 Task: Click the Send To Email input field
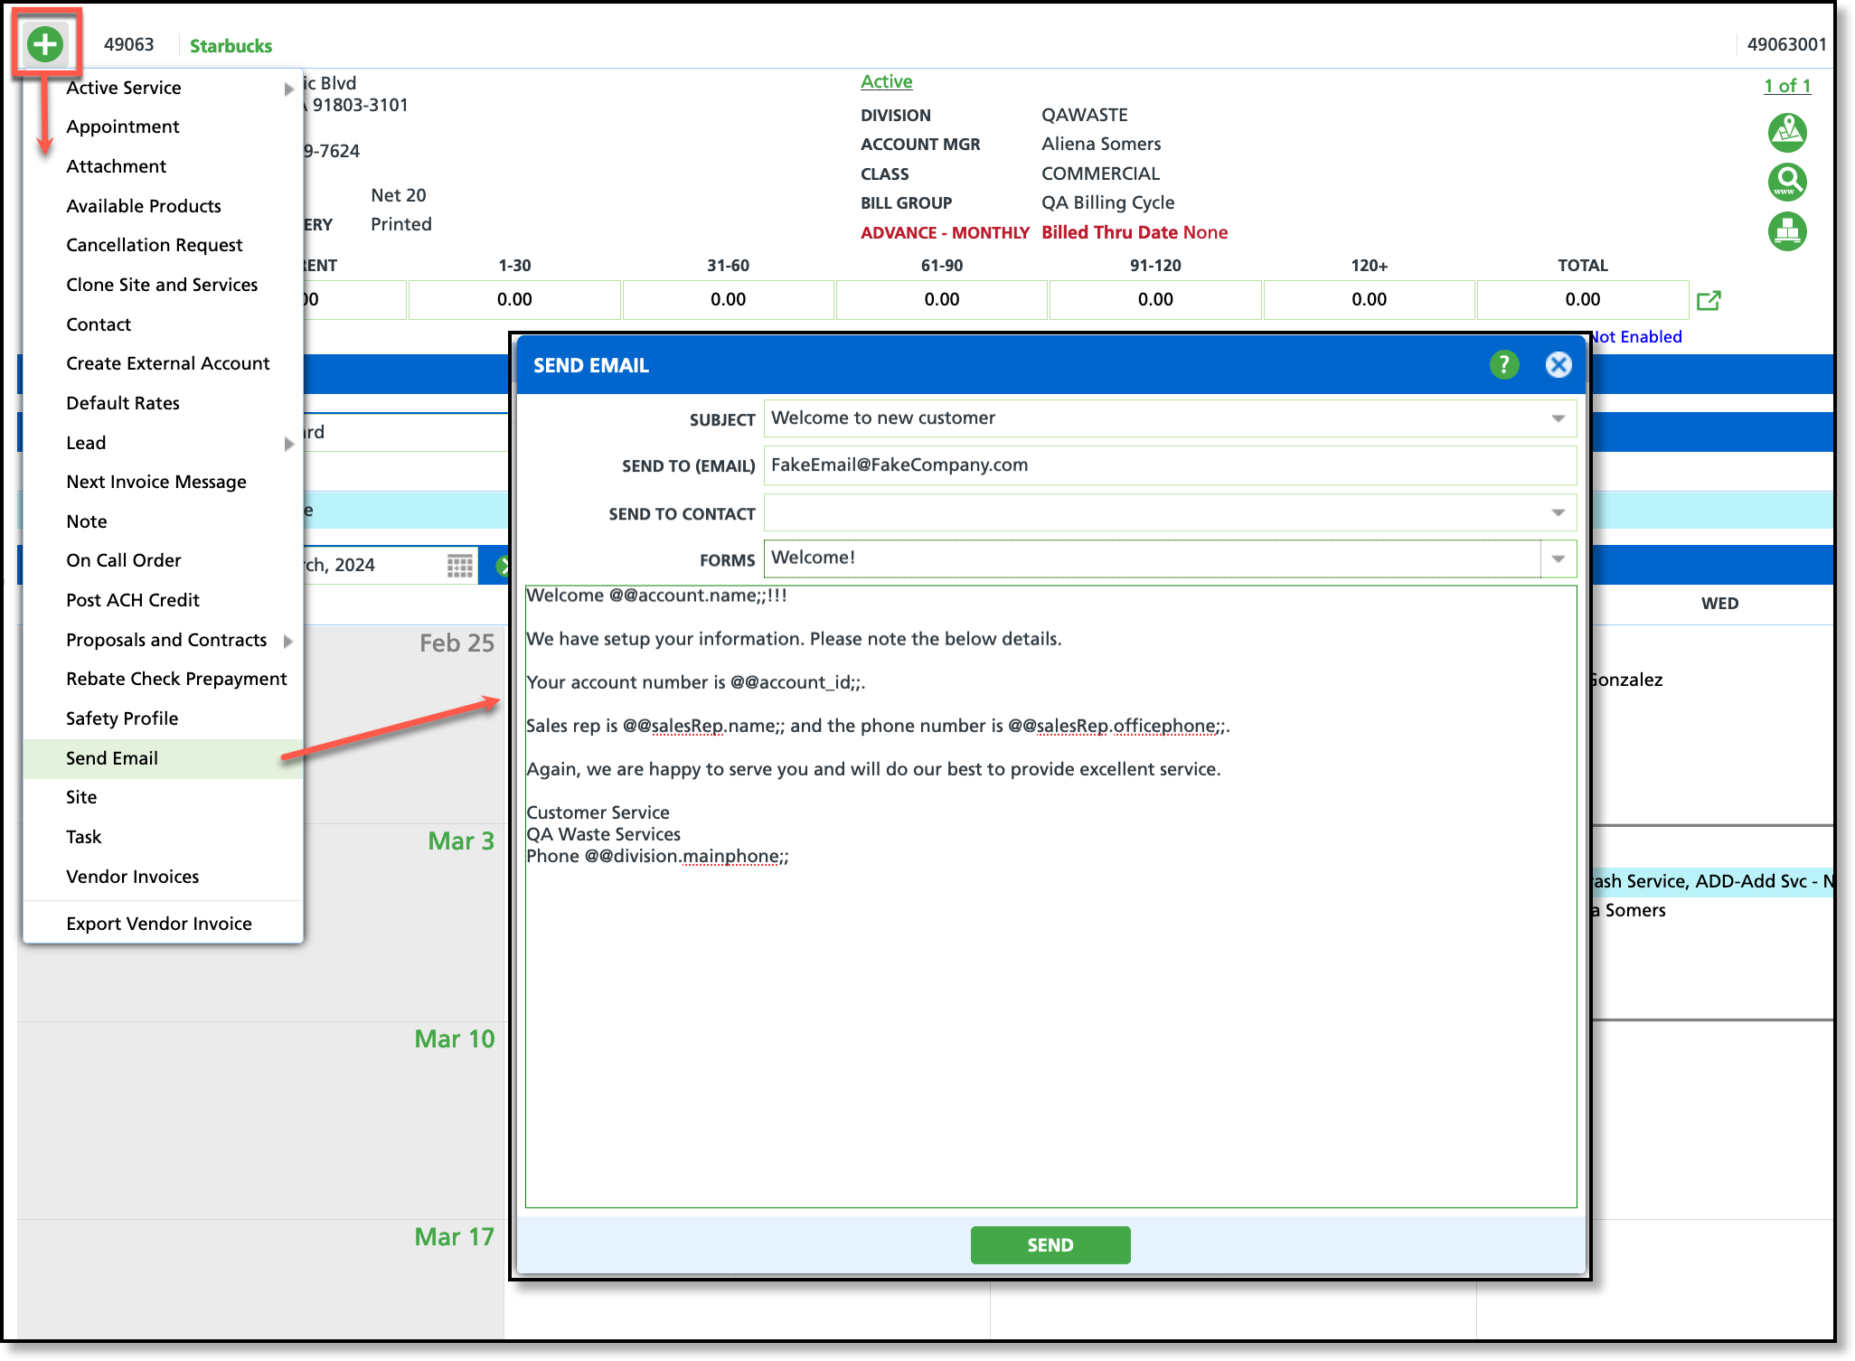(1169, 465)
